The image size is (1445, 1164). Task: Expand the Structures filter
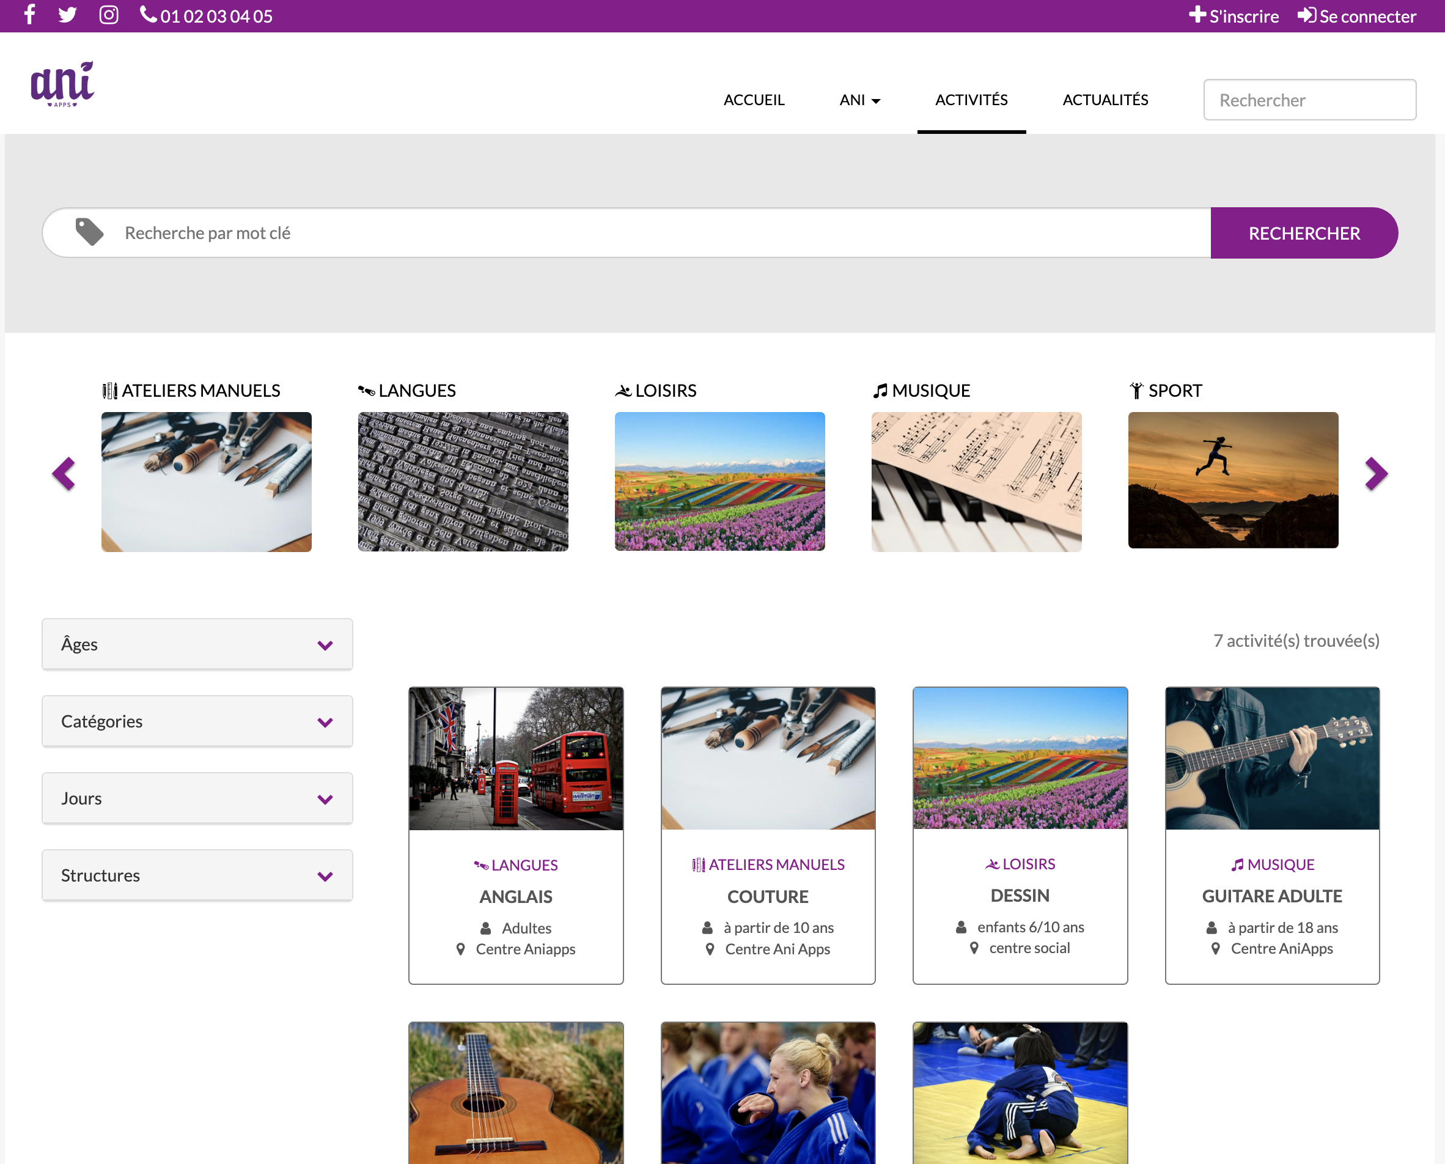coord(197,875)
